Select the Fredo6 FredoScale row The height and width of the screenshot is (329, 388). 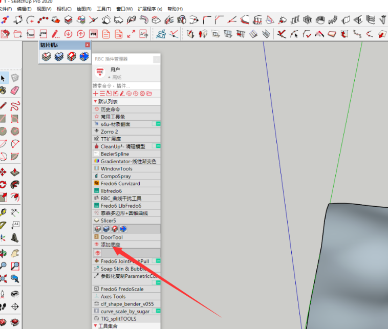pyautogui.click(x=126, y=289)
